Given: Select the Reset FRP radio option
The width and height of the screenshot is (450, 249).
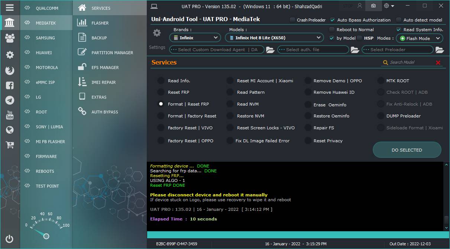Looking at the screenshot, I should tap(161, 92).
